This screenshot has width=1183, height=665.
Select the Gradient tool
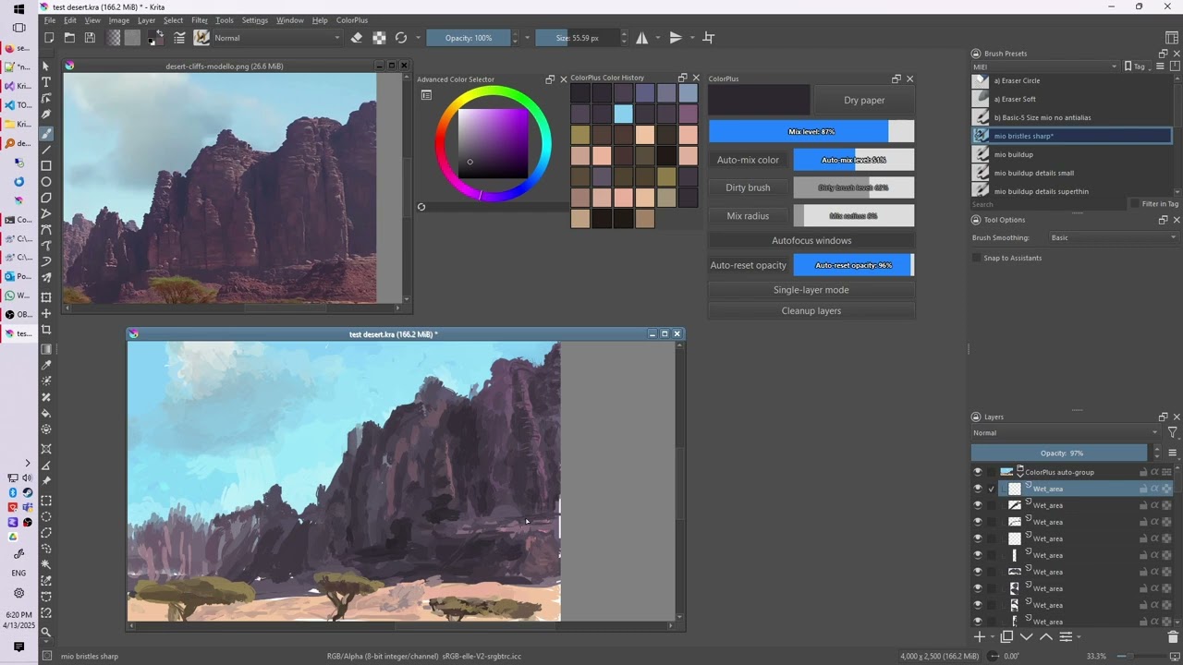(x=46, y=348)
